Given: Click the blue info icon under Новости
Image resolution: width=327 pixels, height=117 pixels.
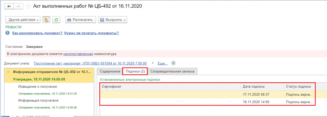Looking at the screenshot, I should click(x=8, y=33).
